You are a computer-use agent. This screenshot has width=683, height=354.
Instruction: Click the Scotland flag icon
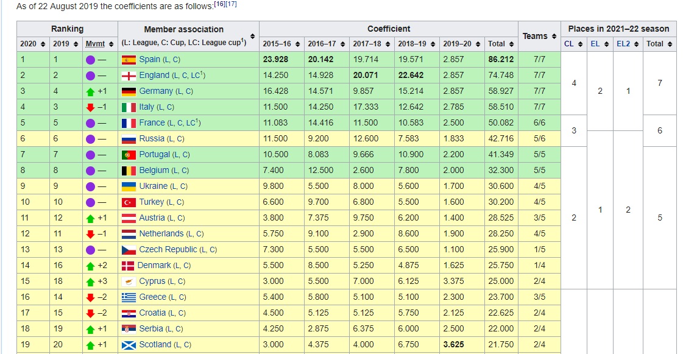pyautogui.click(x=129, y=345)
